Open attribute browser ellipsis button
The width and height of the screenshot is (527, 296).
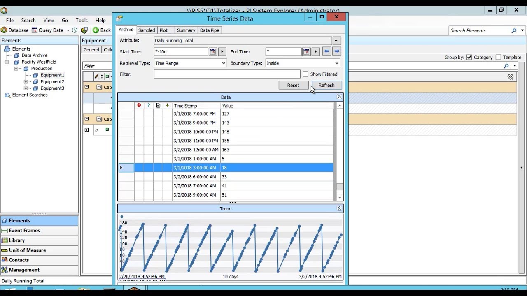tap(337, 40)
